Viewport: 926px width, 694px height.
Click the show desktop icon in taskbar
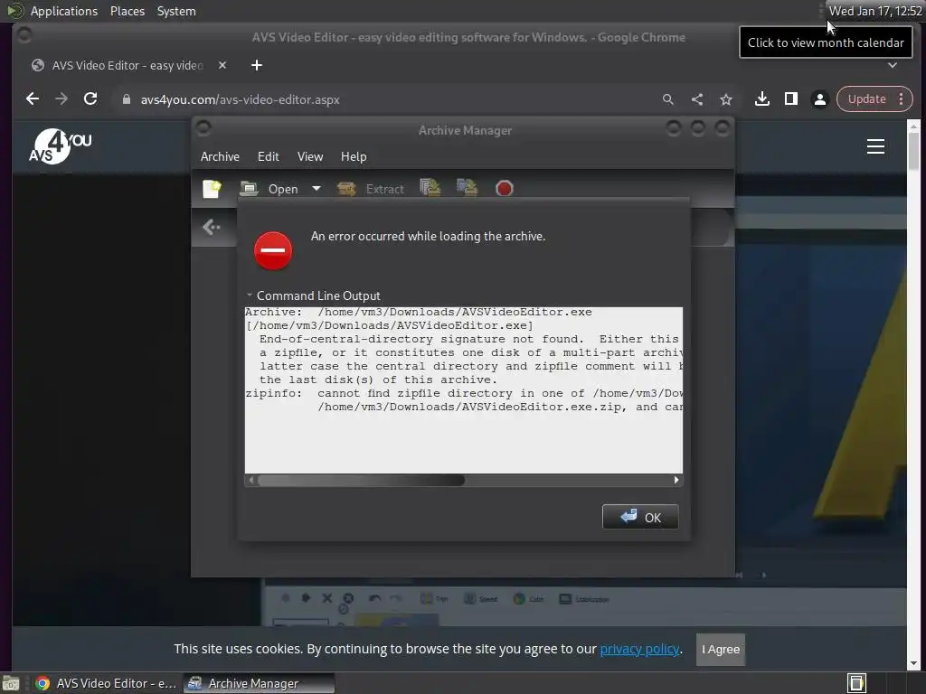pos(11,683)
